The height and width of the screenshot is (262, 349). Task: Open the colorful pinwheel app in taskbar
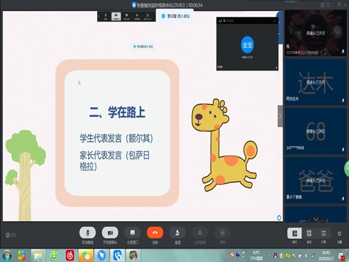22,256
